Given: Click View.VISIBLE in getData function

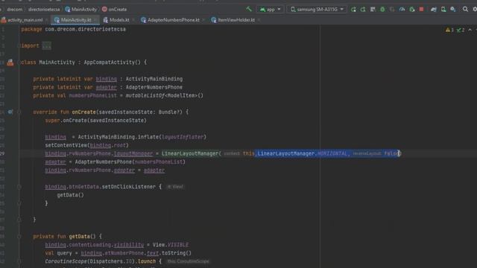Looking at the screenshot, I should (x=171, y=245).
